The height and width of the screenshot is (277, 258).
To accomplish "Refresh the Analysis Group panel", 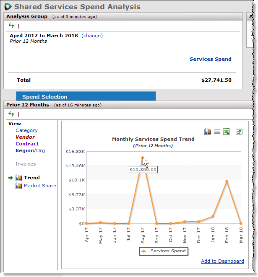I will [11, 26].
